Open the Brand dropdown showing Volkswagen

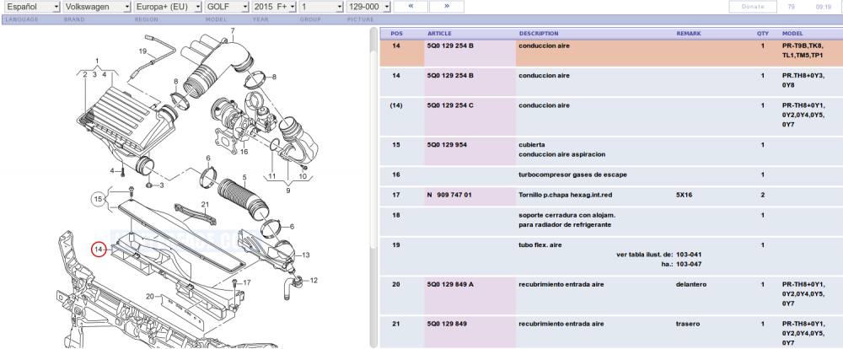97,7
